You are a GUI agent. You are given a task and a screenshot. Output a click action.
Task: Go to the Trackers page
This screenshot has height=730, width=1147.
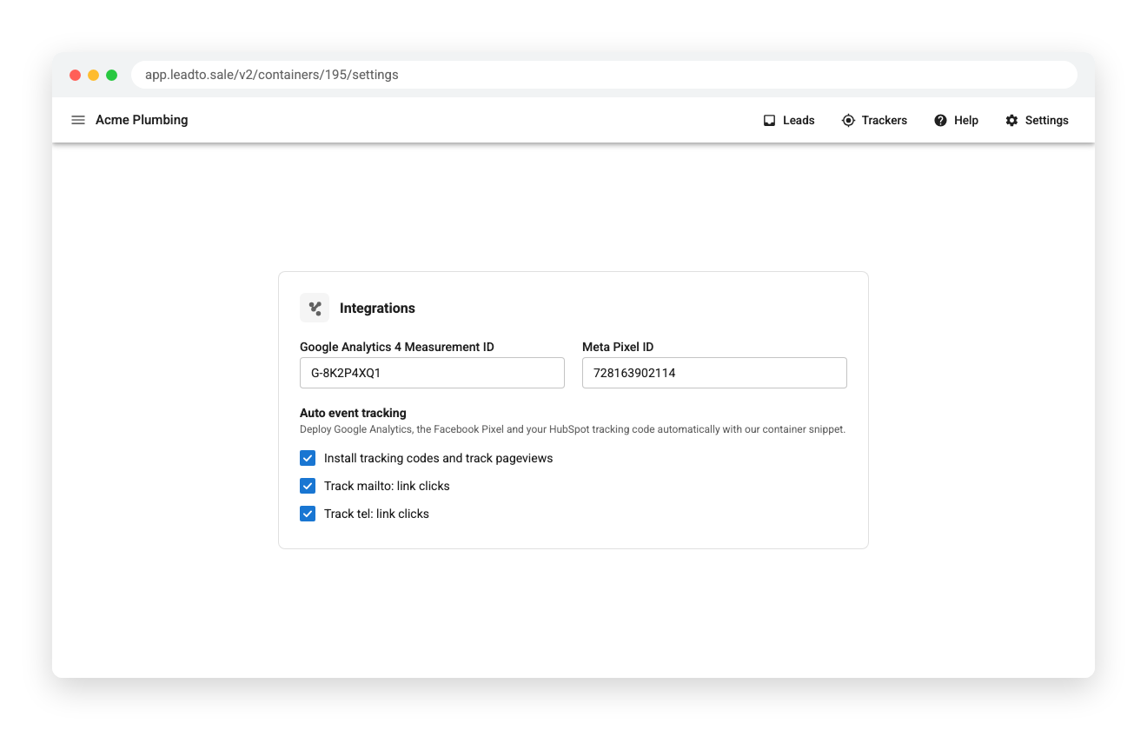(874, 121)
